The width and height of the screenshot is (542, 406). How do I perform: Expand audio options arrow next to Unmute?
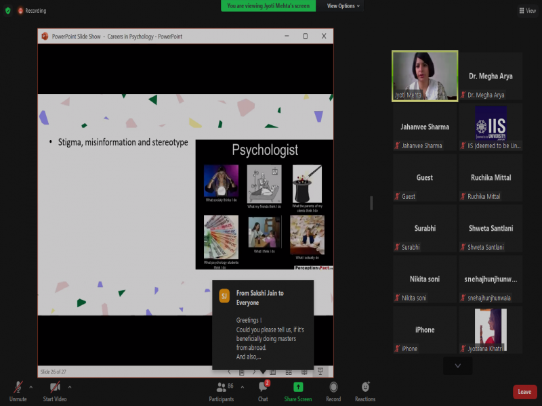[x=31, y=387]
